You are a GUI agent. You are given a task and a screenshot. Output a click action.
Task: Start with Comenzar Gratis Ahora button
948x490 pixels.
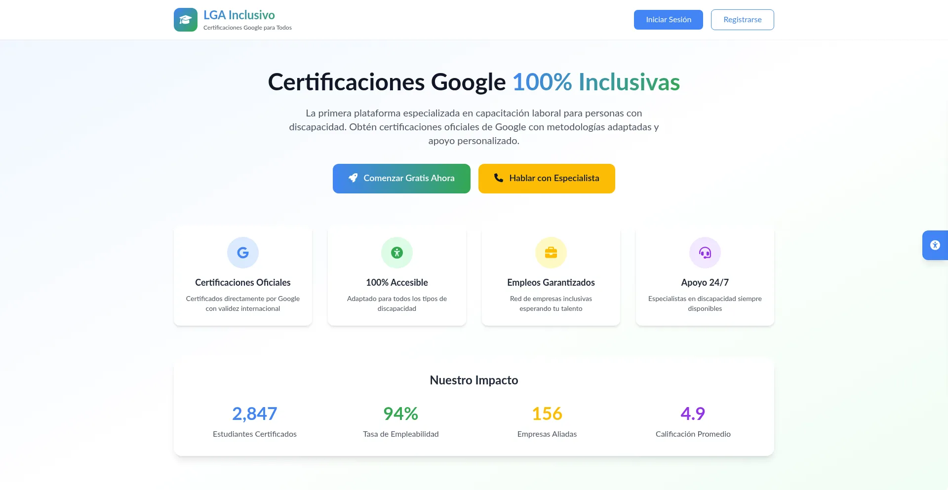(x=401, y=179)
